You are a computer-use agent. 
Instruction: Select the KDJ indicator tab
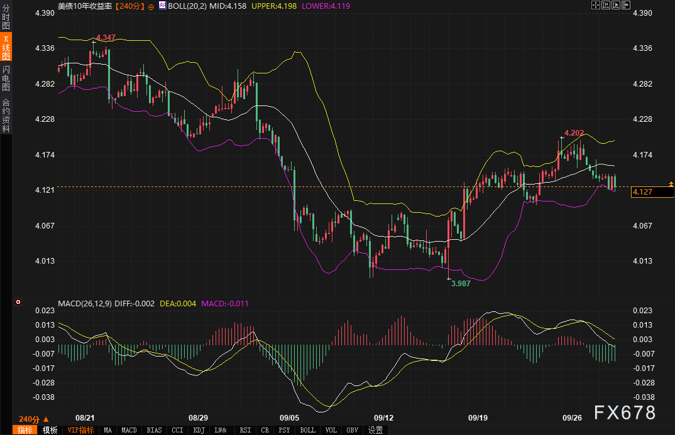tap(199, 430)
